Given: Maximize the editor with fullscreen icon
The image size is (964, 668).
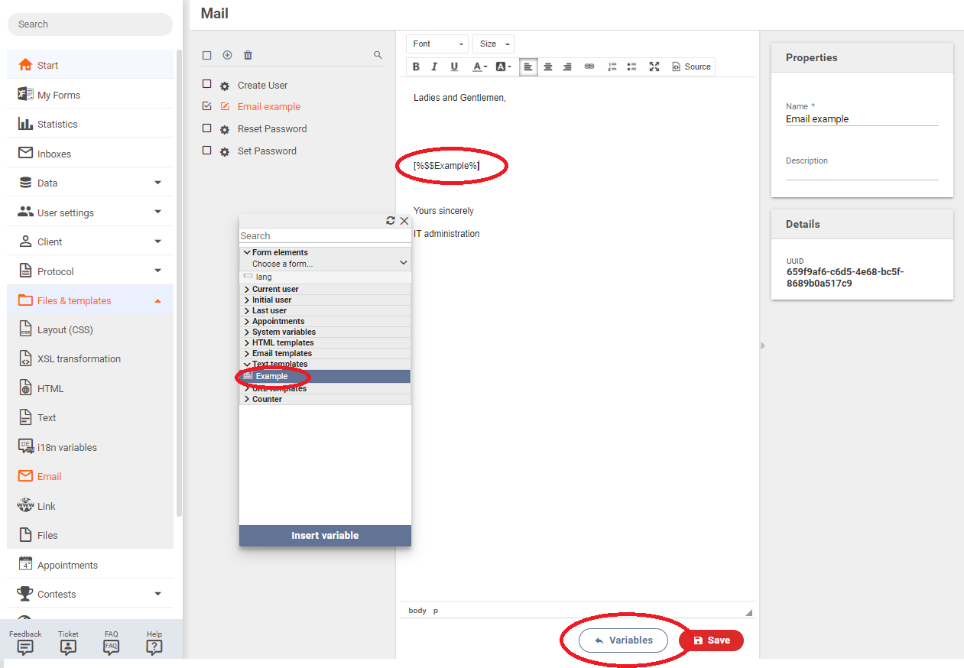Looking at the screenshot, I should (654, 66).
